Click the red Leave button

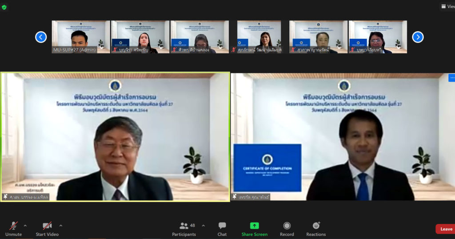[445, 229]
